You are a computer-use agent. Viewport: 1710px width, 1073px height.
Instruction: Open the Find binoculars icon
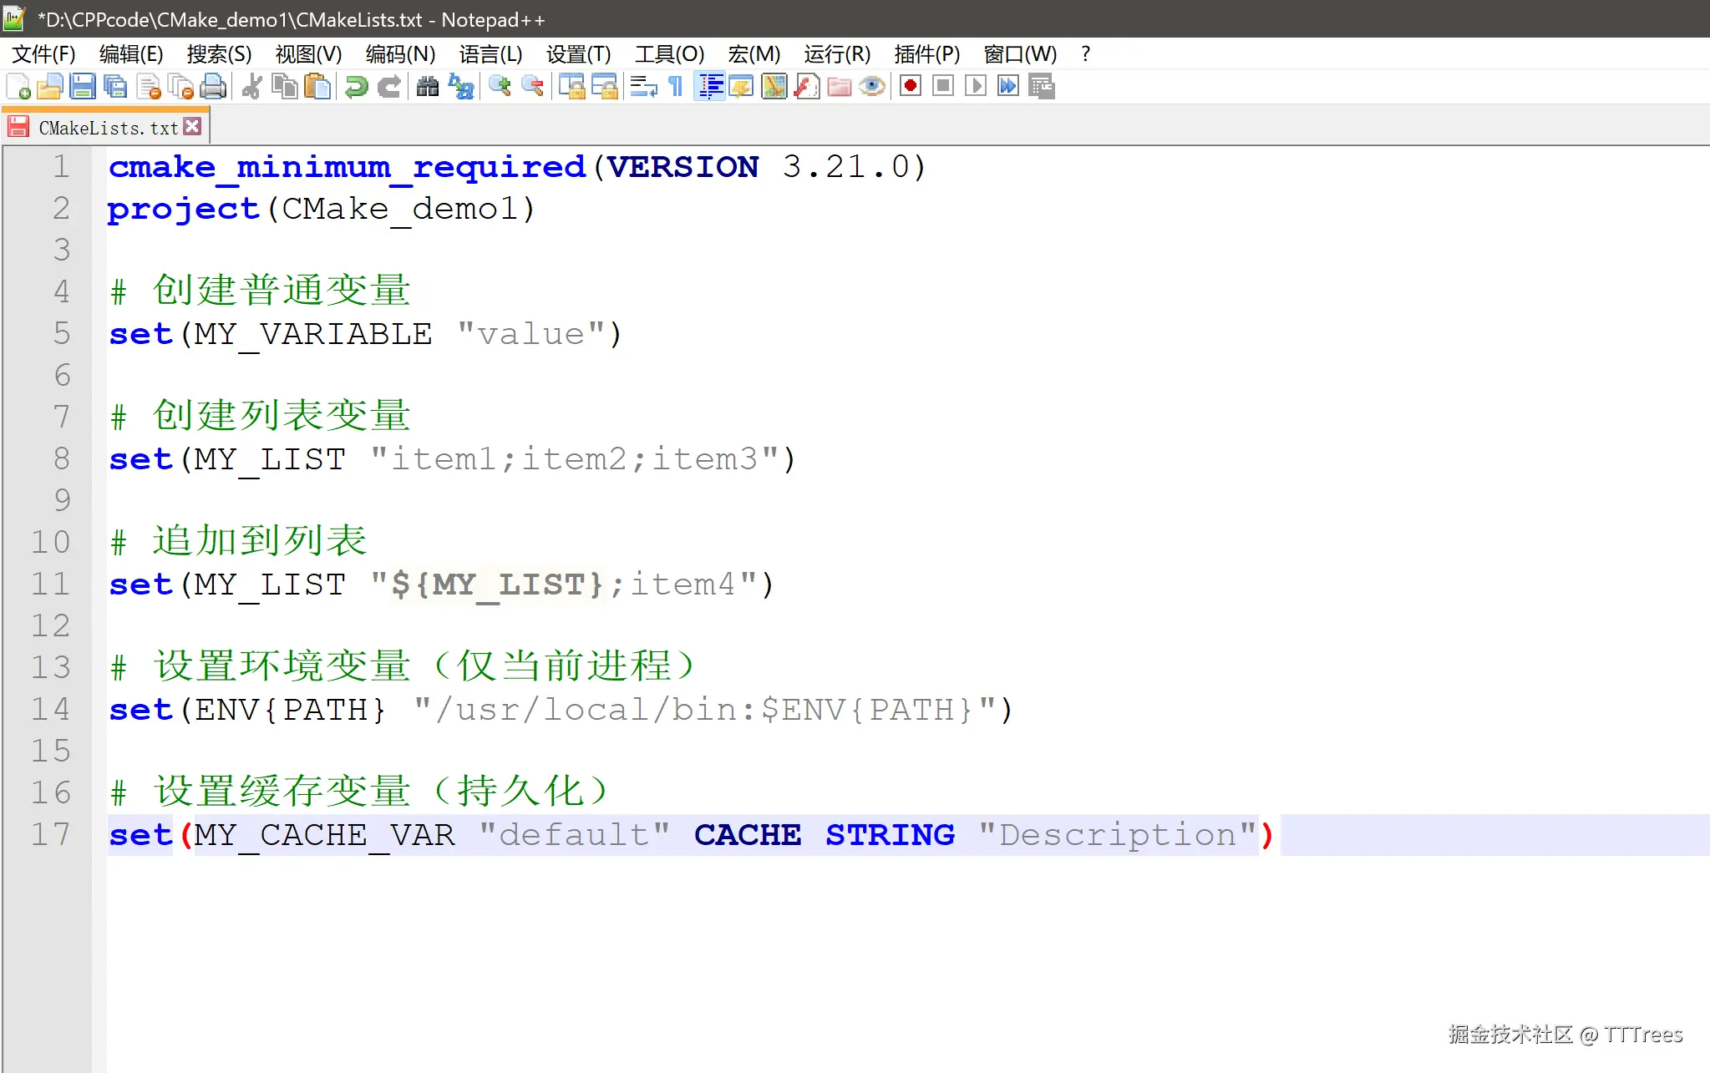[428, 87]
